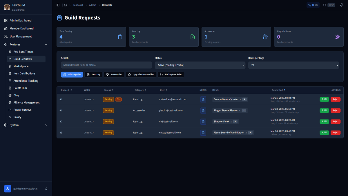The image size is (348, 196).
Task: Click the green document icon on the Item Log card
Action: pyautogui.click(x=193, y=37)
